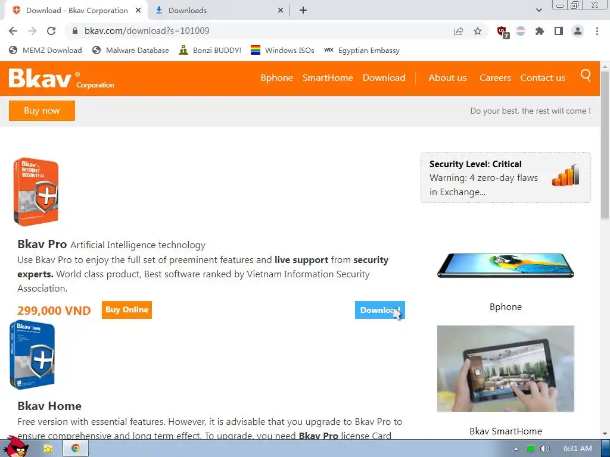Go back to the previous page

[x=13, y=31]
